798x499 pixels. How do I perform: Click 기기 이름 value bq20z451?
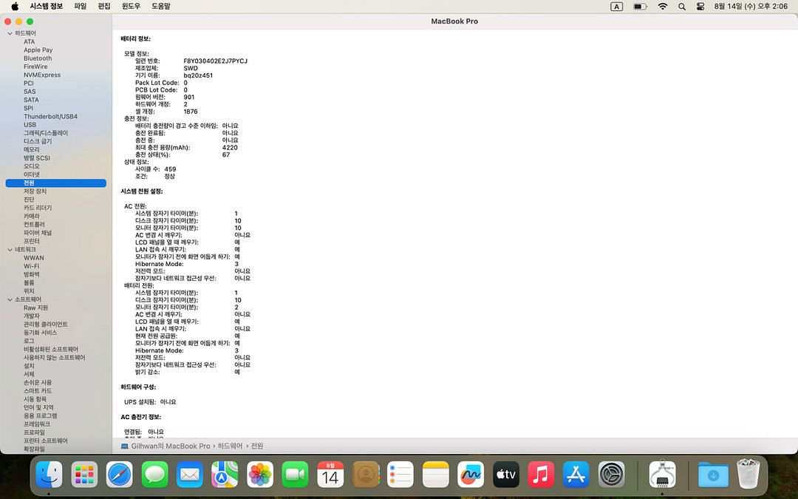[x=198, y=75]
